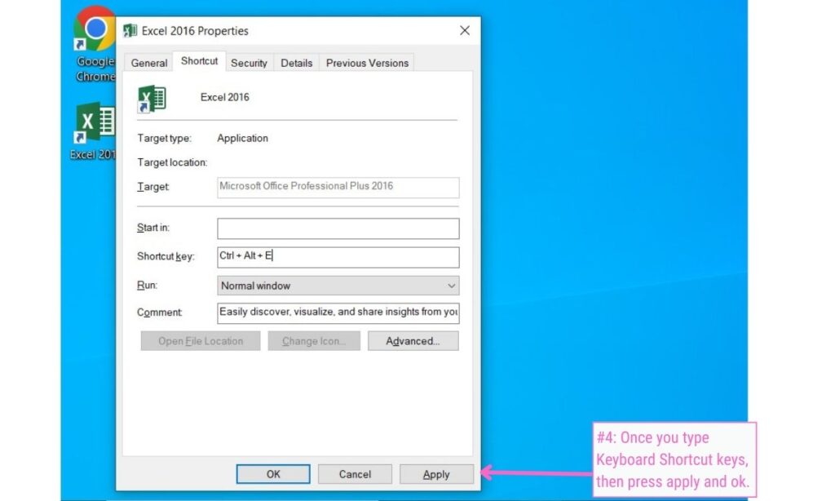
Task: Click inside the Start in field
Action: click(337, 228)
